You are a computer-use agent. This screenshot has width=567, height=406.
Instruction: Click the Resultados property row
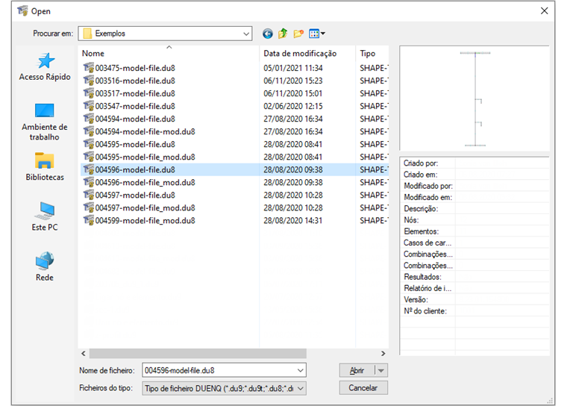(474, 277)
